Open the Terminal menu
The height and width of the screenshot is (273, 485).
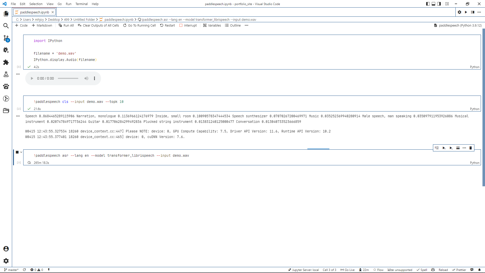[x=81, y=4]
